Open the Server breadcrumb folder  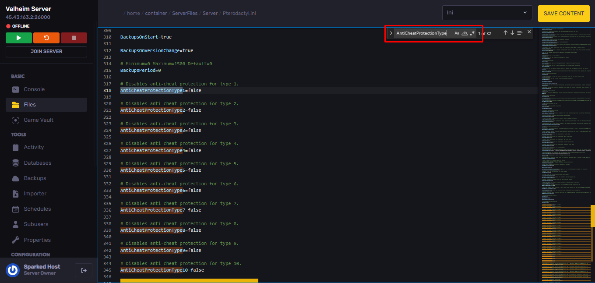point(210,13)
